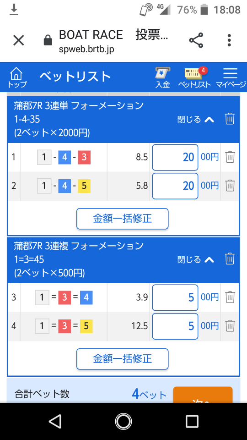Edit the amount field for bet 1-4-3
247x440 pixels.
click(x=175, y=157)
